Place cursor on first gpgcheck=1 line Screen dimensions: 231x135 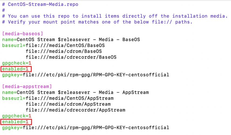click(x=17, y=63)
